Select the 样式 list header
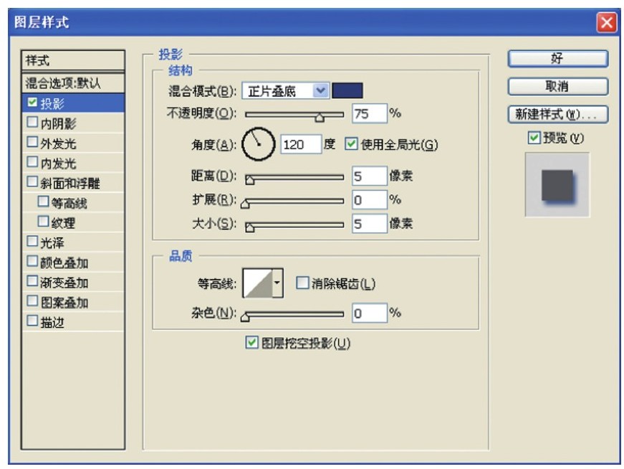The height and width of the screenshot is (469, 624). point(73,60)
